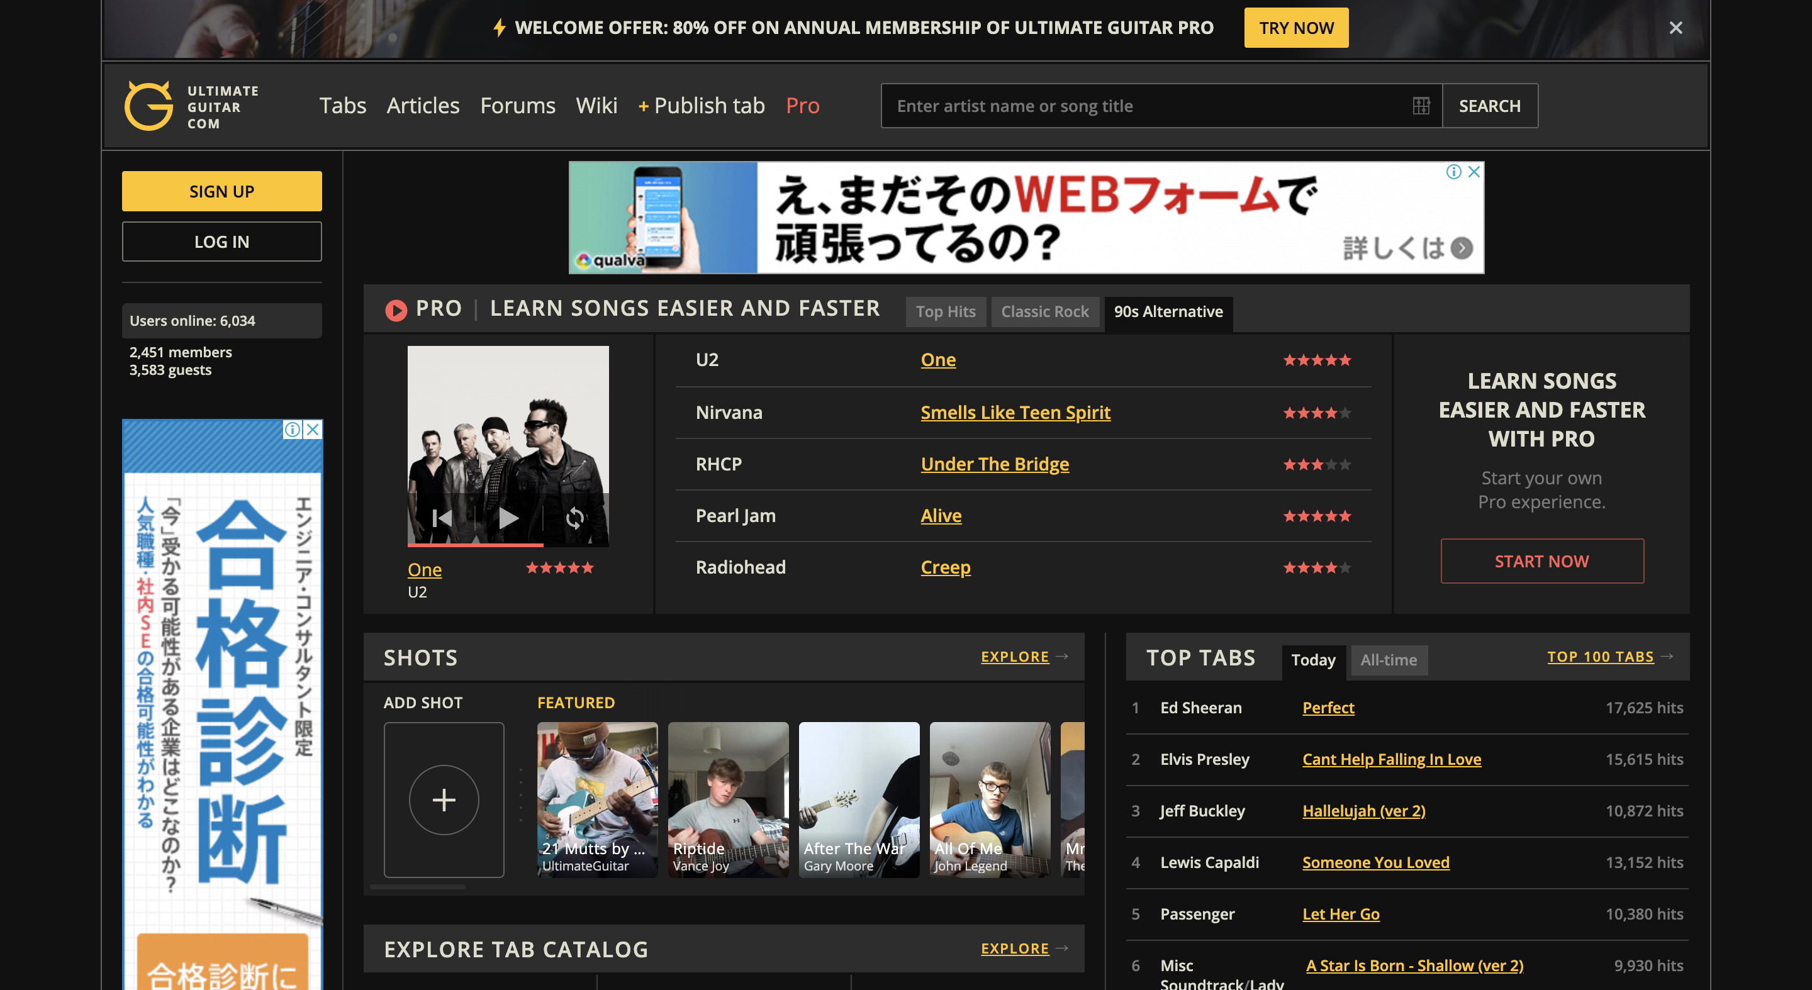Viewport: 1812px width, 990px height.
Task: Click the star rating for RHCP row
Action: tap(1317, 464)
